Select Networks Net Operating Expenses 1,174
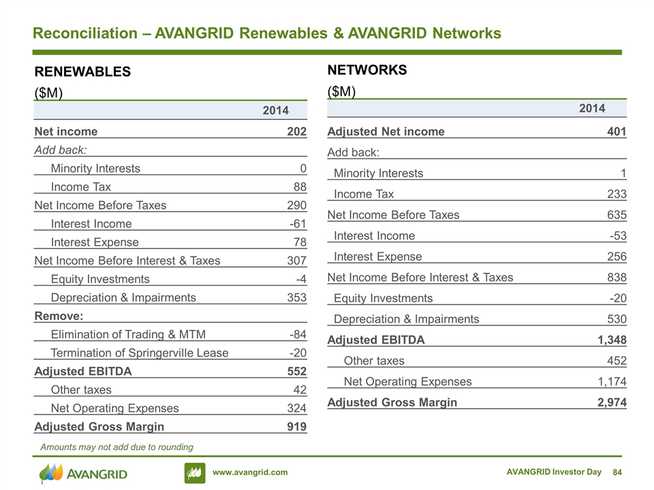 click(612, 382)
